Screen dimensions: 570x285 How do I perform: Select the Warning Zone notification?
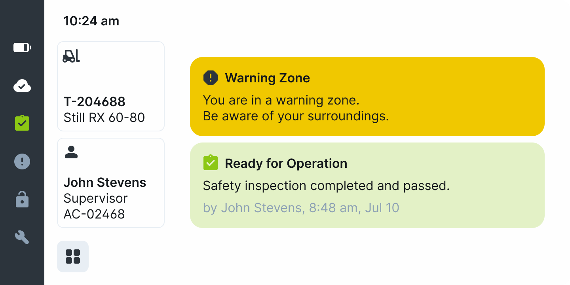[367, 97]
